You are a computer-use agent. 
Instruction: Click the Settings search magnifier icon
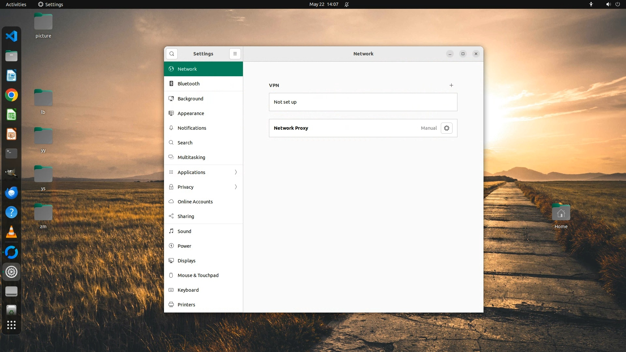[x=172, y=54]
